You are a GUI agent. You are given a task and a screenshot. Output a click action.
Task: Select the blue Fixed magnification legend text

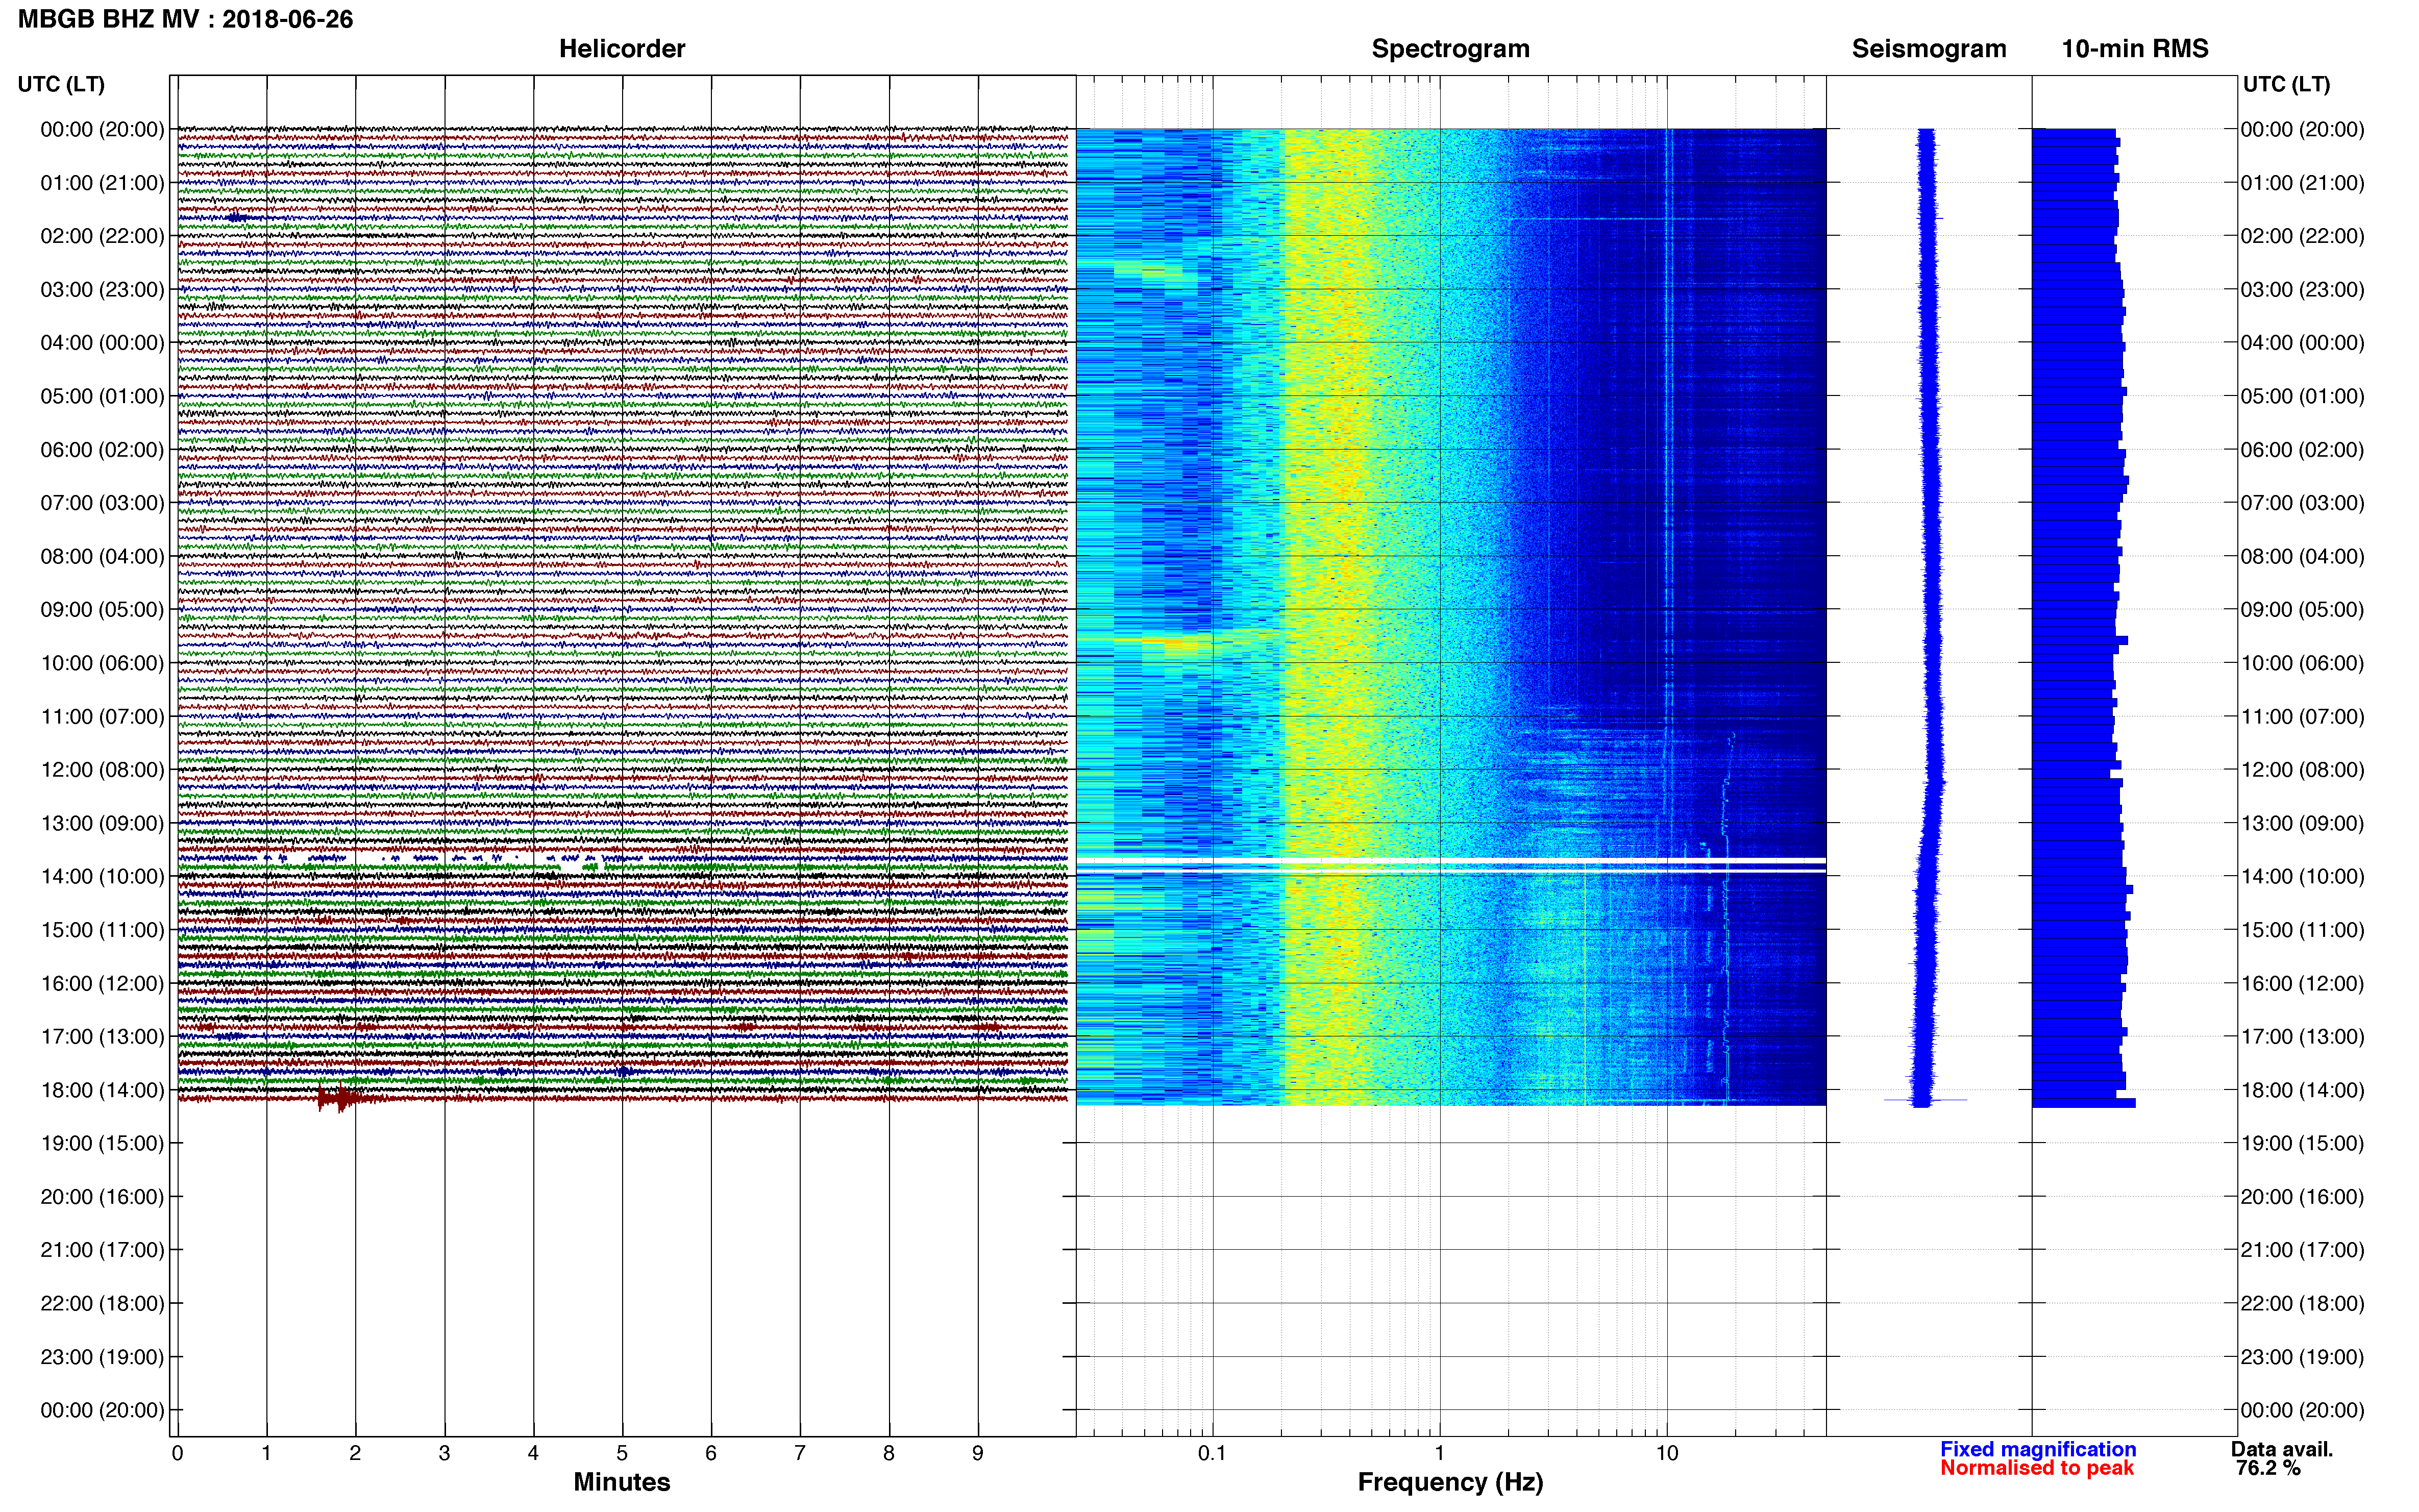(2038, 1449)
